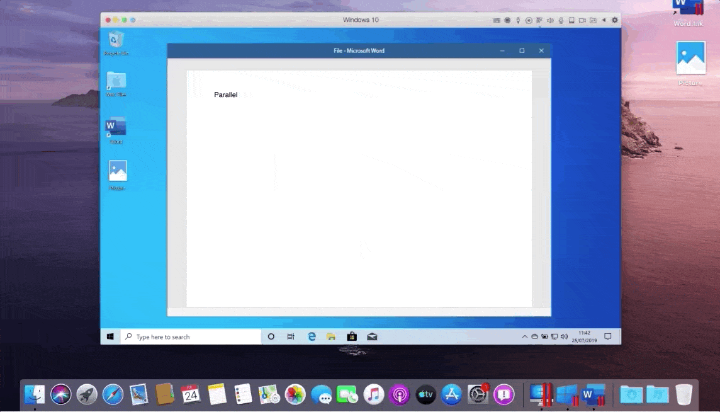Viewport: 720px width, 412px height.
Task: Open App Store from the Dock
Action: 452,394
